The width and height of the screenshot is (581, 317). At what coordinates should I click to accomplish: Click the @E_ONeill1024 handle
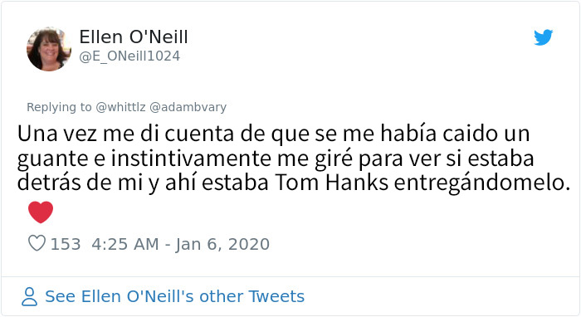pos(129,56)
